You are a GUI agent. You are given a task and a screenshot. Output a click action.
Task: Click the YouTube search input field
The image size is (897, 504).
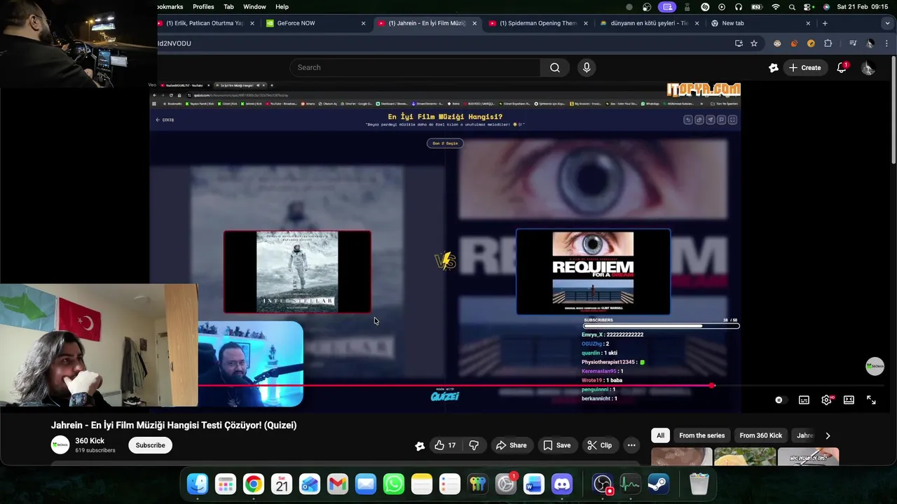(415, 67)
